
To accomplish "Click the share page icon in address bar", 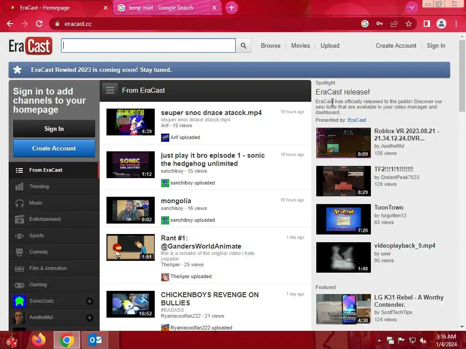I will pos(394,24).
